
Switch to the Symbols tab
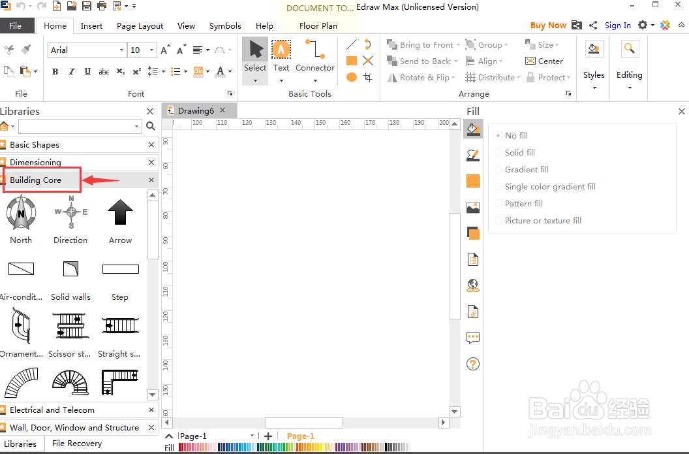click(x=225, y=26)
